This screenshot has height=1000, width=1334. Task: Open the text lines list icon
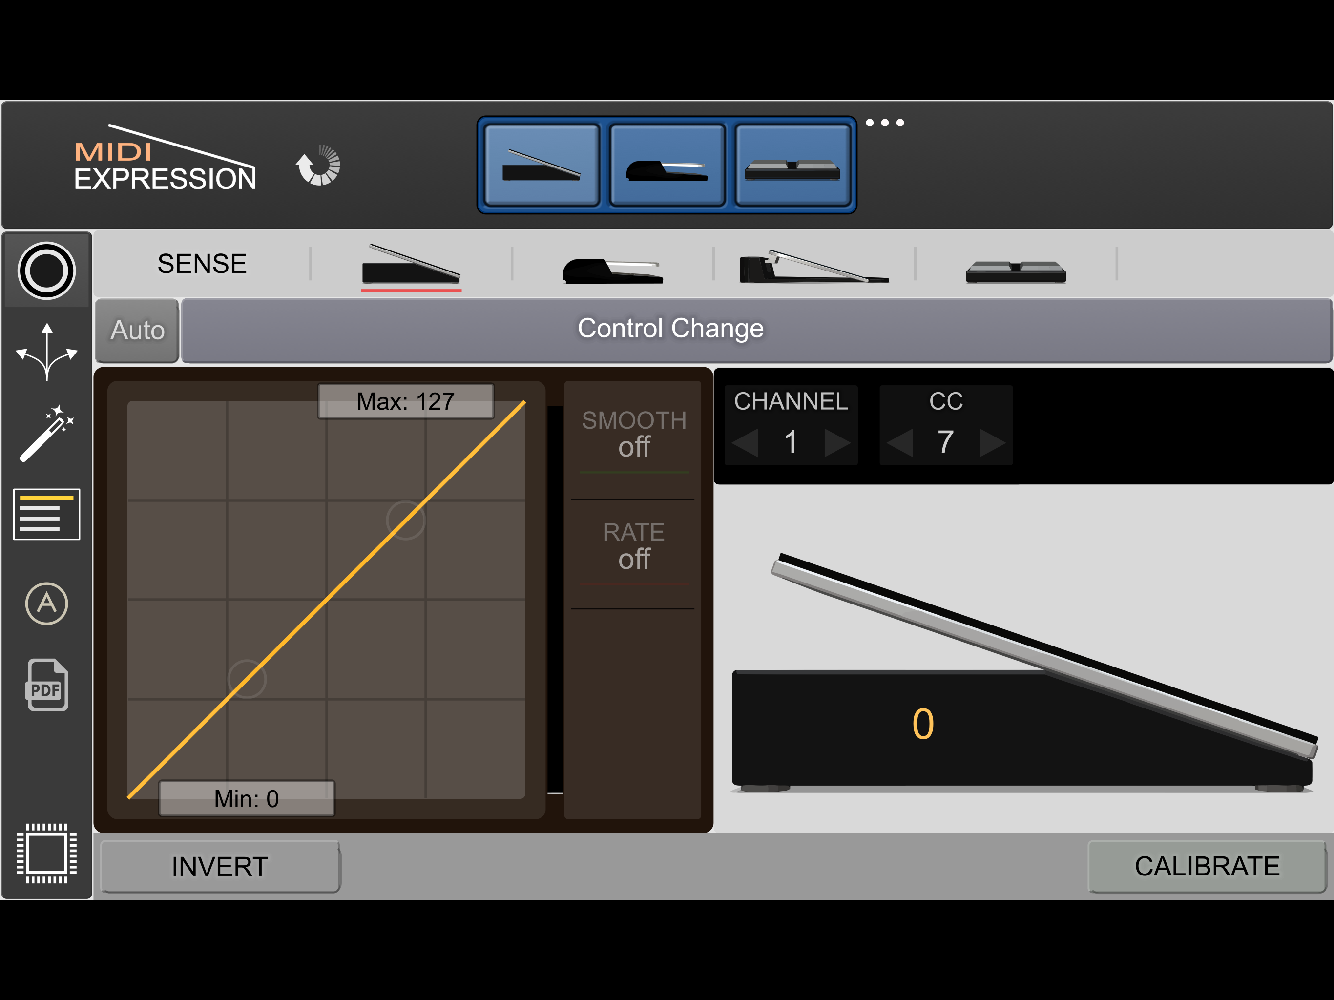point(46,515)
